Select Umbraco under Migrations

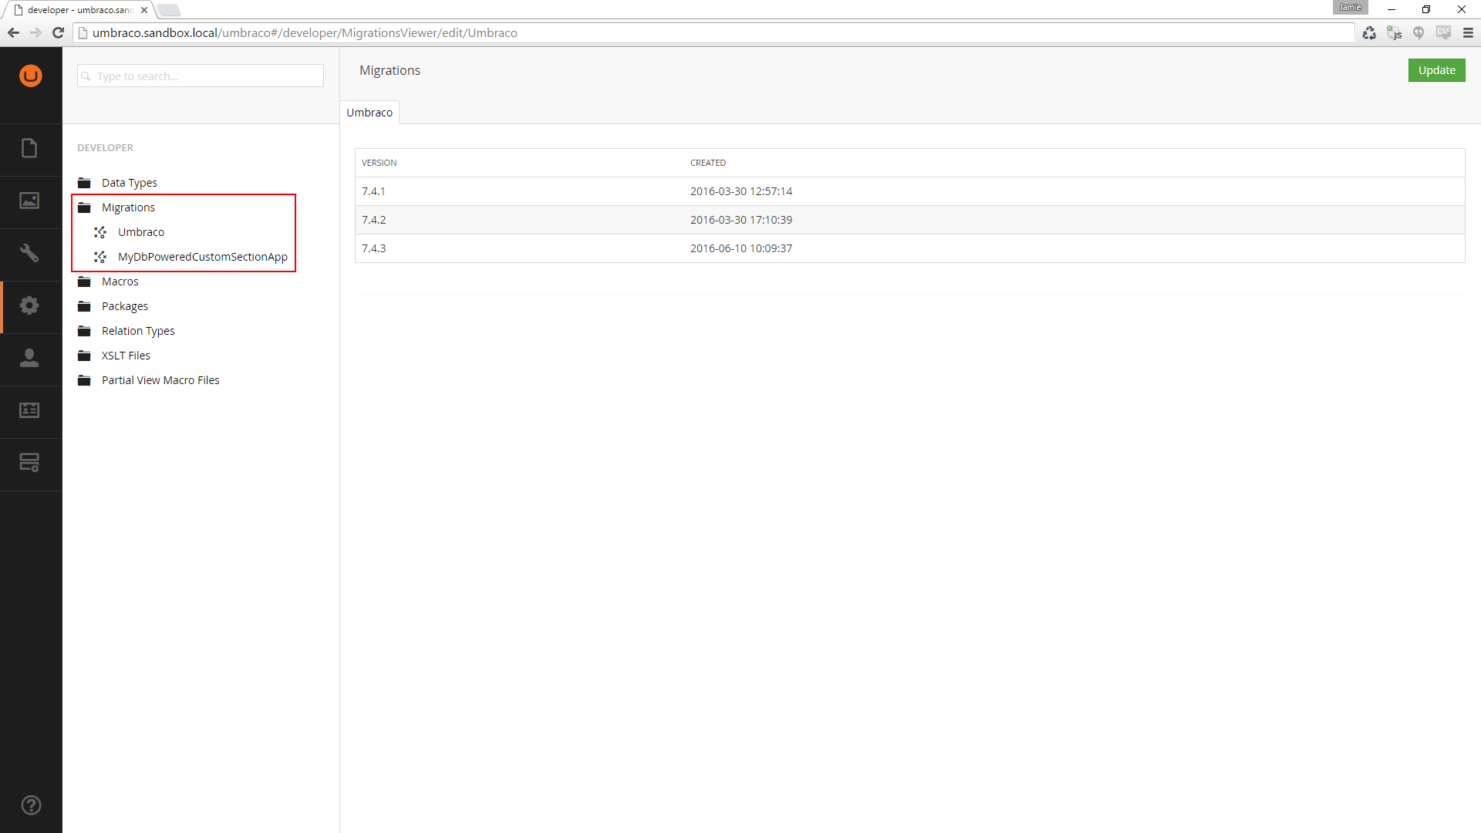click(x=141, y=232)
